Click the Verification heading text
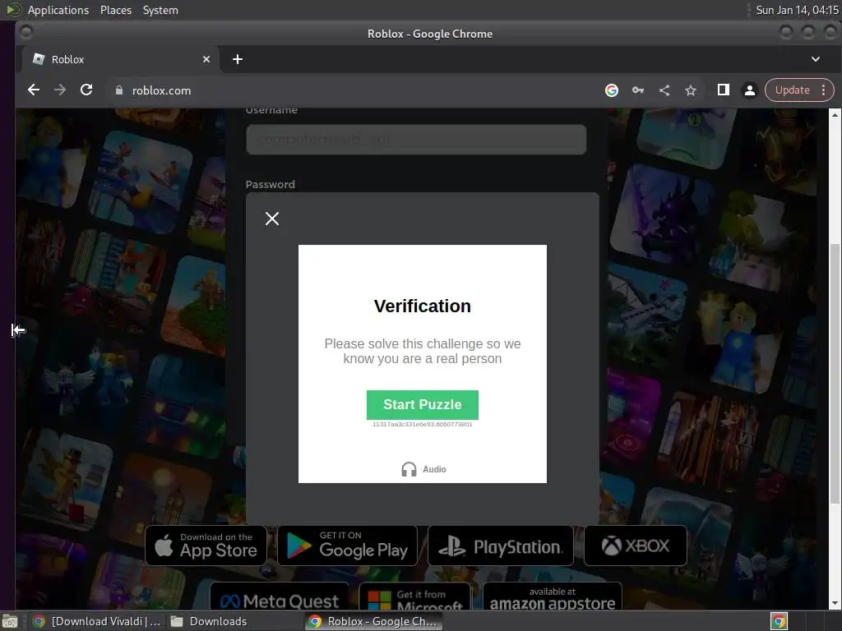This screenshot has height=631, width=842. pos(422,306)
